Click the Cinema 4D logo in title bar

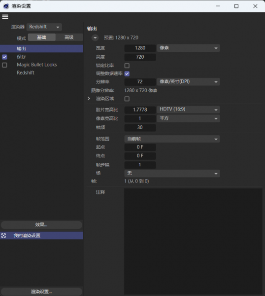[x=6, y=6]
